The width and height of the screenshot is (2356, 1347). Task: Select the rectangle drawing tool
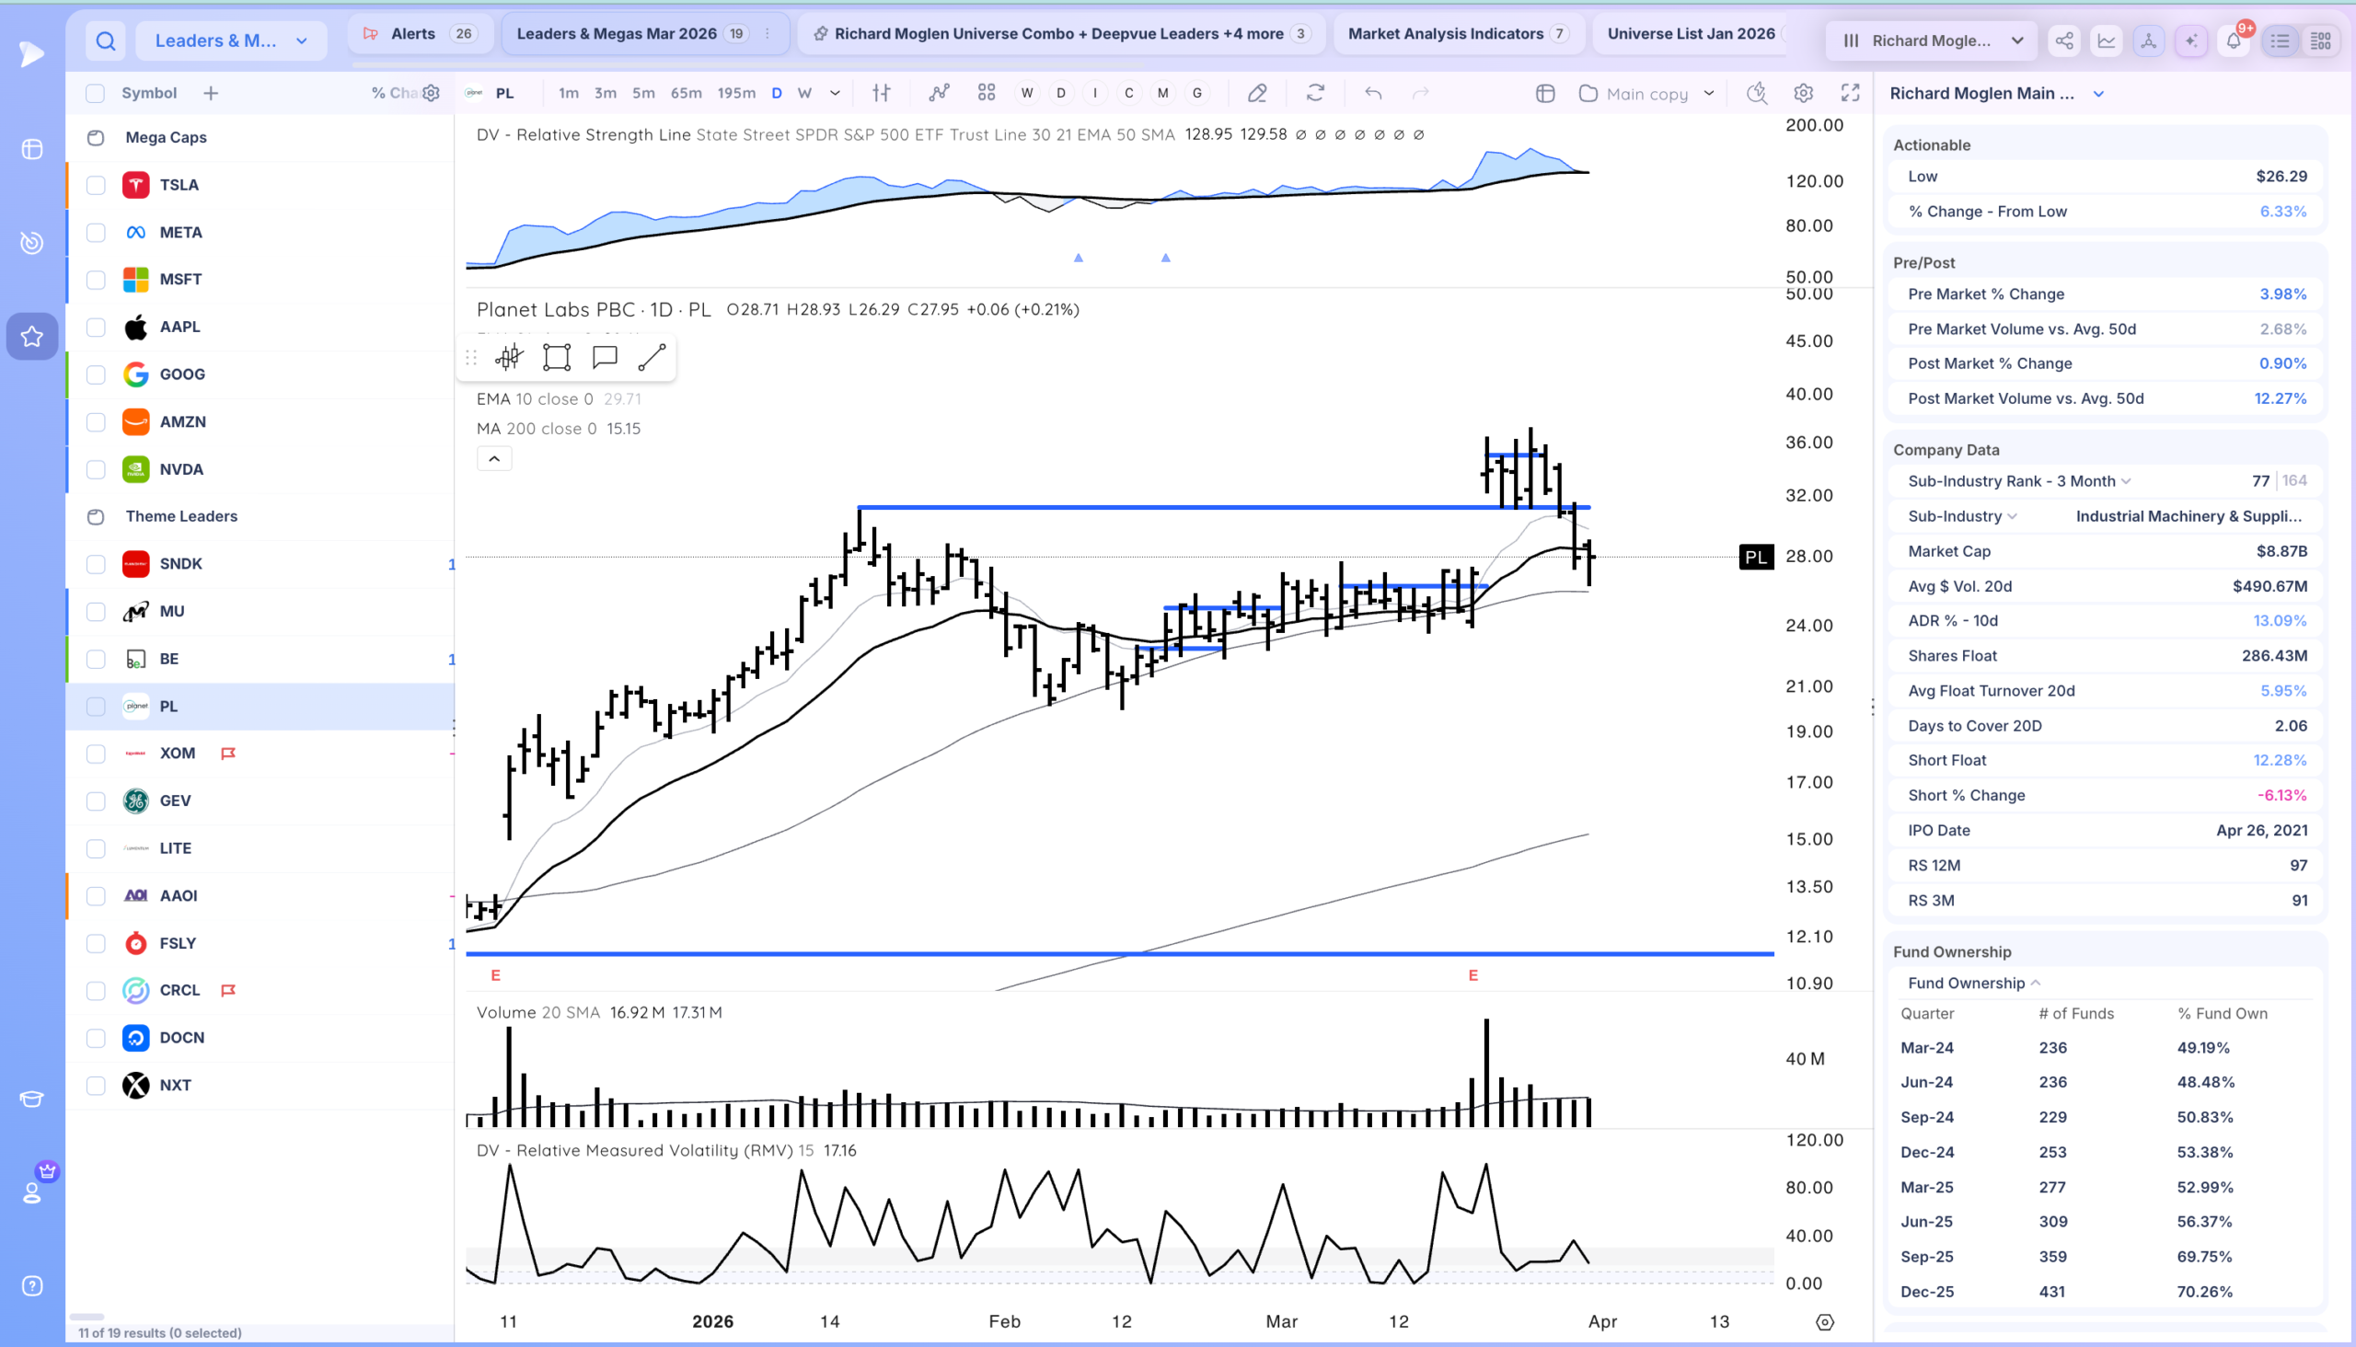(x=556, y=357)
